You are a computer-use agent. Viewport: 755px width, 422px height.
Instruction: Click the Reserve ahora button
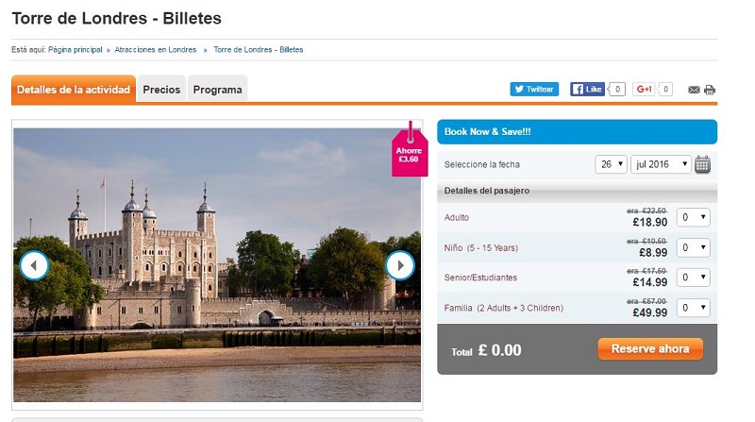coord(650,348)
